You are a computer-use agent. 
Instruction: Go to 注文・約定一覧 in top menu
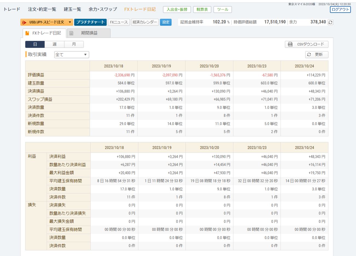pos(42,9)
